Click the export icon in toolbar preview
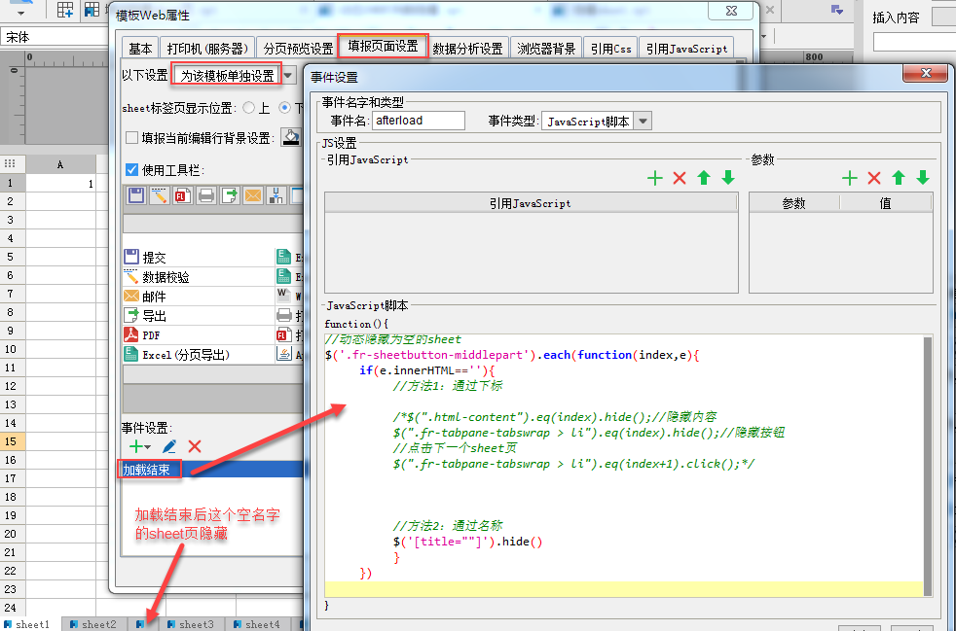 [x=230, y=195]
